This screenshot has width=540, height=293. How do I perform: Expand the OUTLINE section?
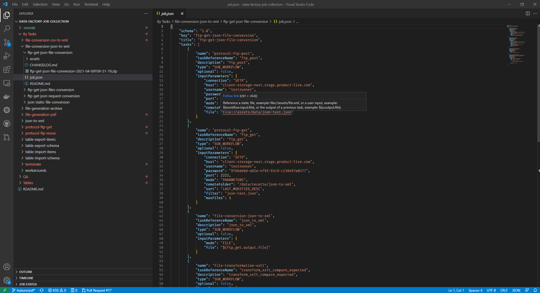coord(26,272)
